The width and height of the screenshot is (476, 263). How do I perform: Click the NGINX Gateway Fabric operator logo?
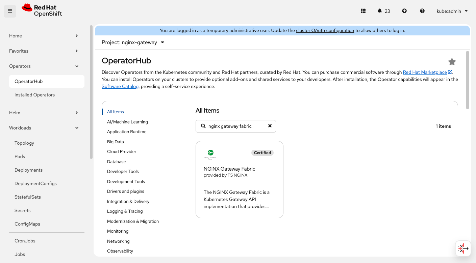(210, 153)
